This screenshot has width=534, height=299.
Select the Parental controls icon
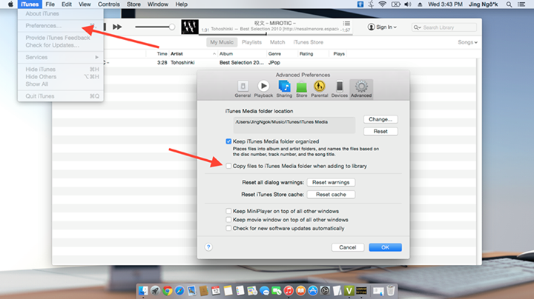pyautogui.click(x=320, y=88)
